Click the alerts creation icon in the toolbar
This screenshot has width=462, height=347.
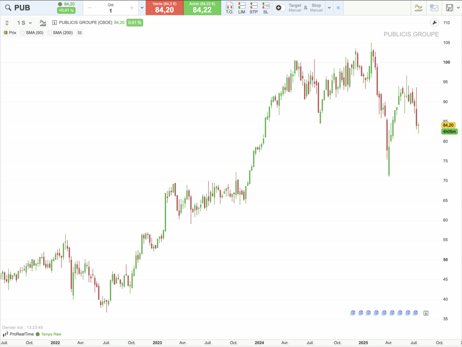click(x=434, y=8)
